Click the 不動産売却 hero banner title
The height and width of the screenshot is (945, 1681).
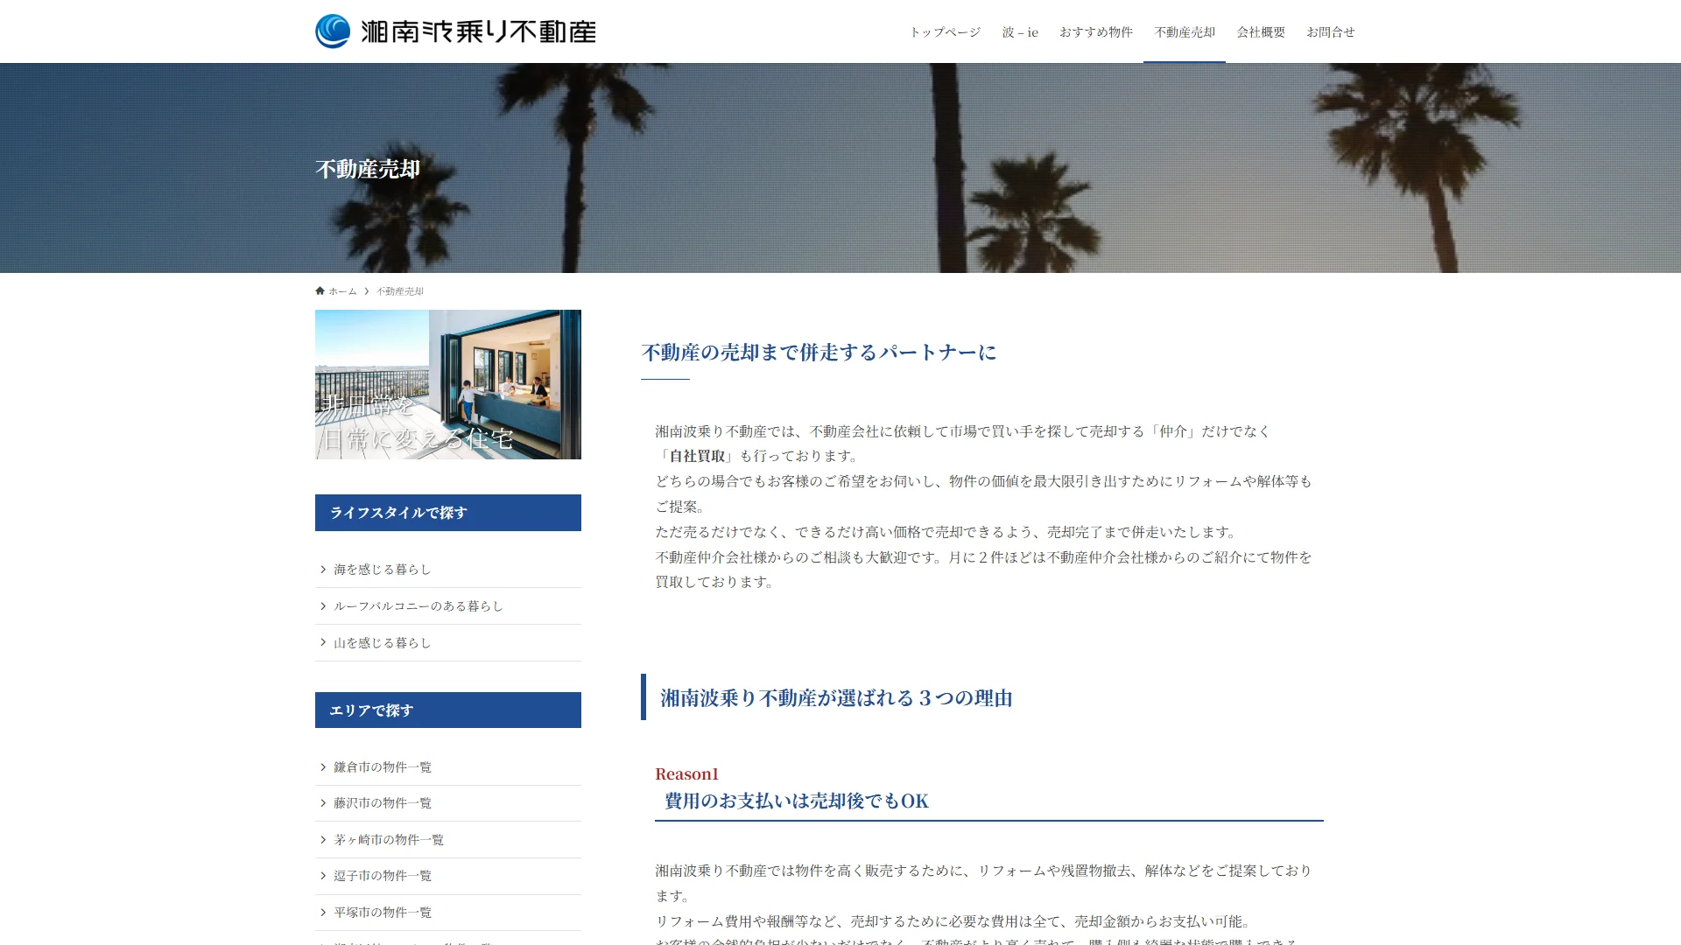[x=368, y=169]
